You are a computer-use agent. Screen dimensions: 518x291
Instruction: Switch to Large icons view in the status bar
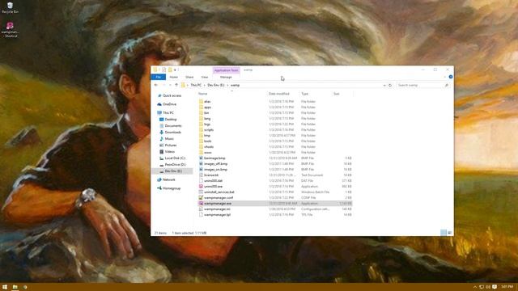[x=450, y=233]
